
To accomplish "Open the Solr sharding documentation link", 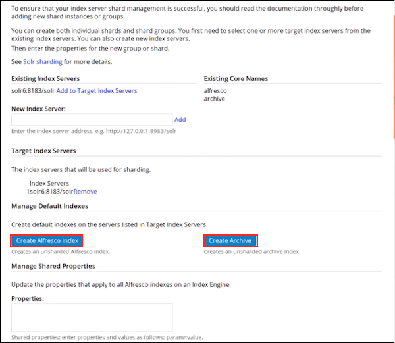I will coord(42,62).
